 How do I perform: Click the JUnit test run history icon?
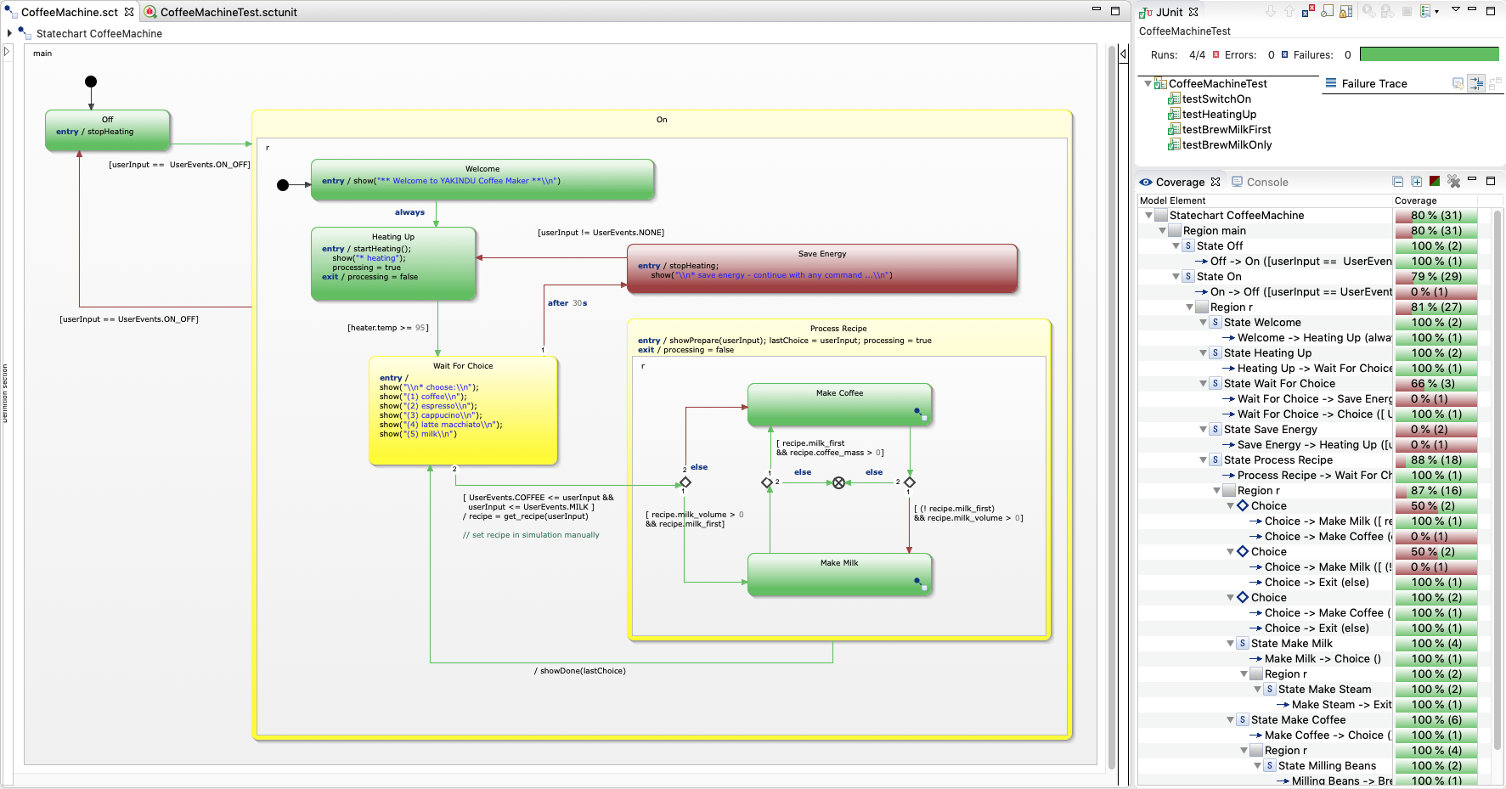[x=1427, y=12]
